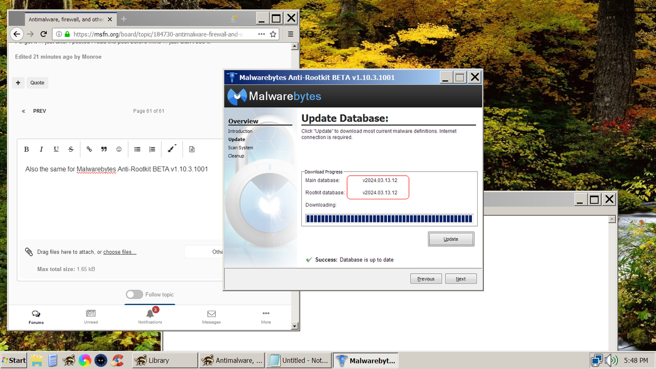Show site information via info icon

[58, 34]
